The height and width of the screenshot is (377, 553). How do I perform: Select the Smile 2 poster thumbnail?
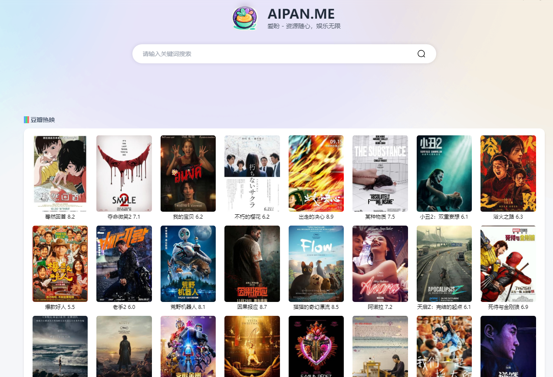click(124, 173)
